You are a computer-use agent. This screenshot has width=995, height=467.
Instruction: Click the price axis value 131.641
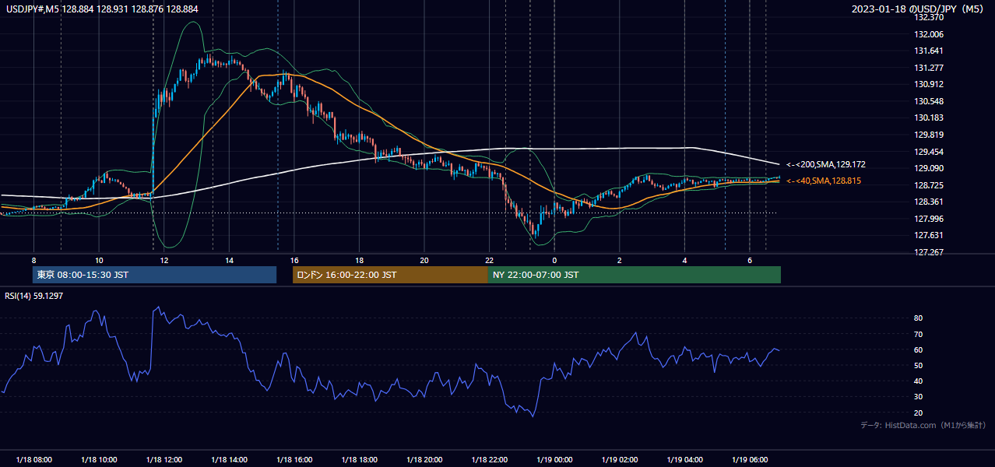click(930, 51)
